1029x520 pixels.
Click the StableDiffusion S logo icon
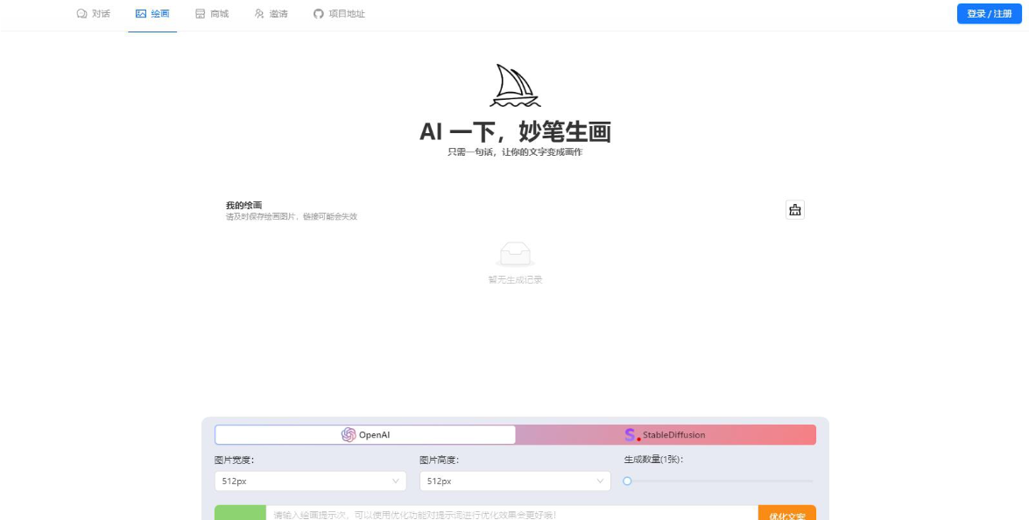(x=632, y=435)
